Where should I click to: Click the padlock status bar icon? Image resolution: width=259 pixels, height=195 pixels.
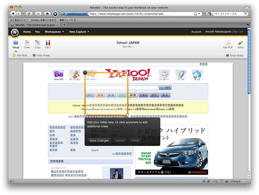tap(204, 181)
